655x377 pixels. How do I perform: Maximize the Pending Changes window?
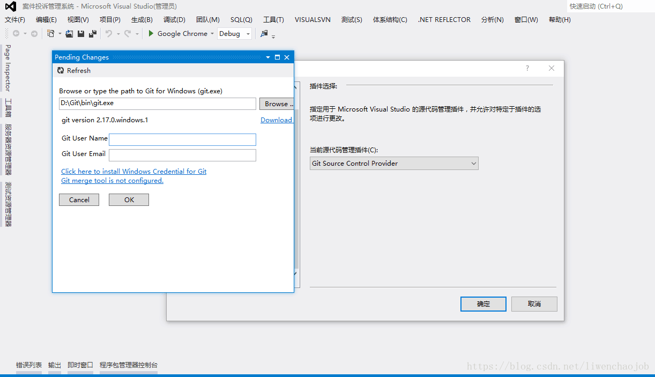277,57
